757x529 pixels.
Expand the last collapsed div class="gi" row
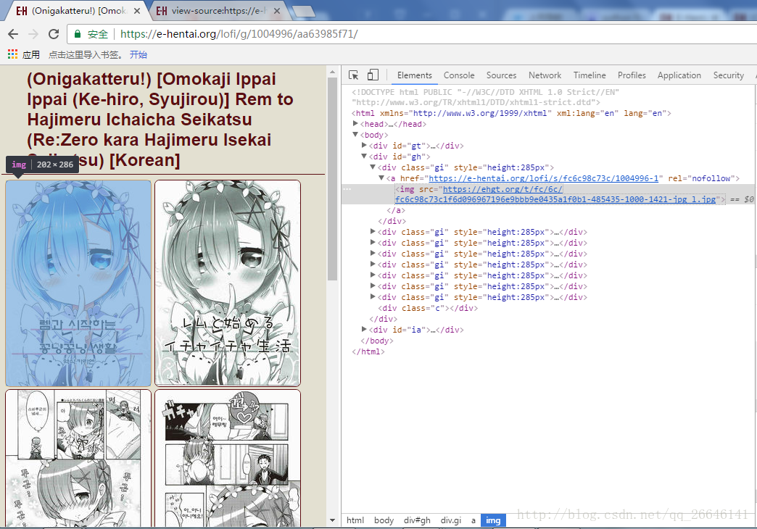[x=373, y=297]
